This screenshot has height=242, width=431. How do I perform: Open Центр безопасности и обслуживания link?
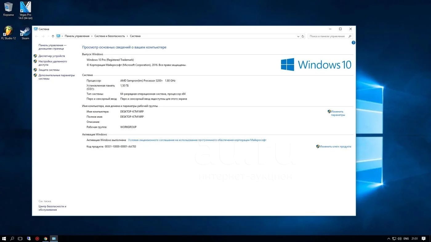click(52, 208)
